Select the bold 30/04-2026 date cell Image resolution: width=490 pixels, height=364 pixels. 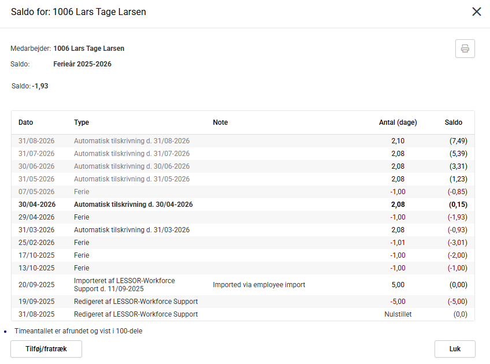(37, 205)
